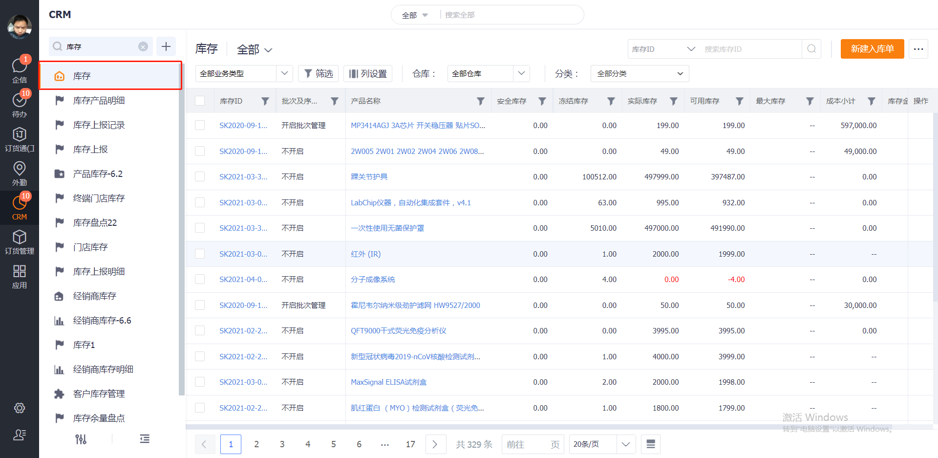This screenshot has width=938, height=458.
Task: Click the 筛选 filter button
Action: 319,73
